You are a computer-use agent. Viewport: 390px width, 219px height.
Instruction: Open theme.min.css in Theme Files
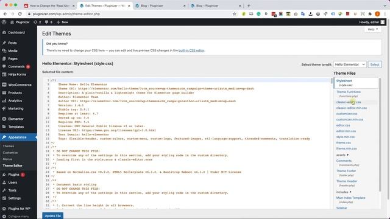347,148
